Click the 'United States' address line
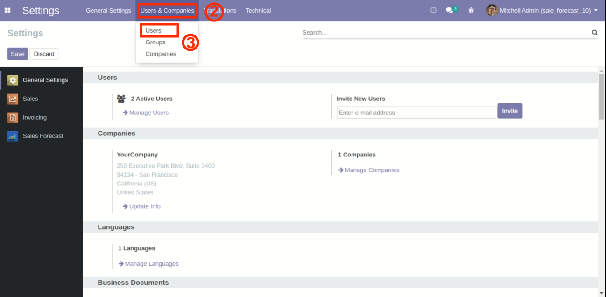 [x=135, y=192]
